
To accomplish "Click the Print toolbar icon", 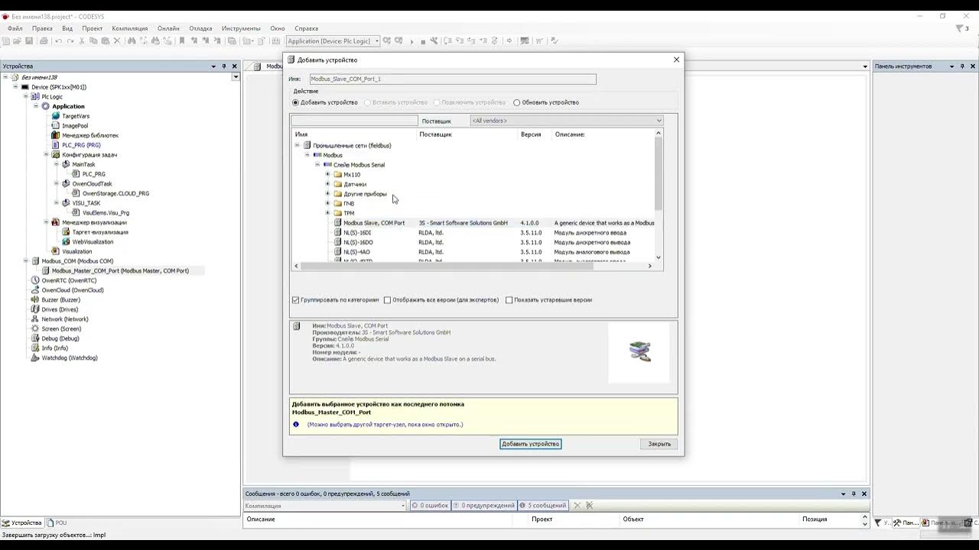I will point(44,41).
